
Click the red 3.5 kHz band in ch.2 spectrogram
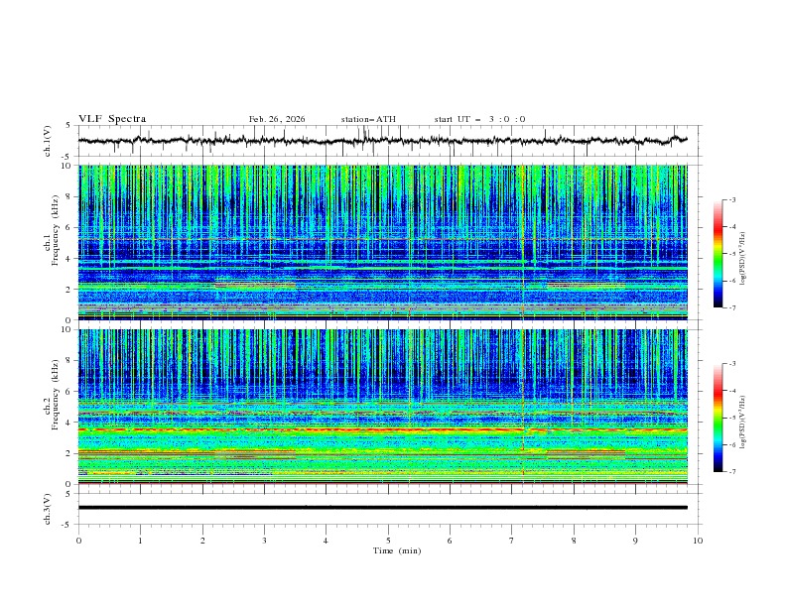382,429
